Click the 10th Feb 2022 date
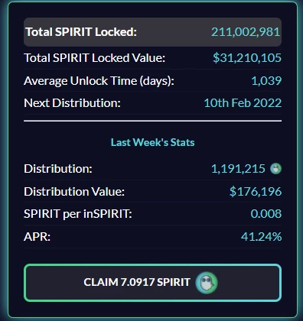303x321 pixels. [x=243, y=103]
